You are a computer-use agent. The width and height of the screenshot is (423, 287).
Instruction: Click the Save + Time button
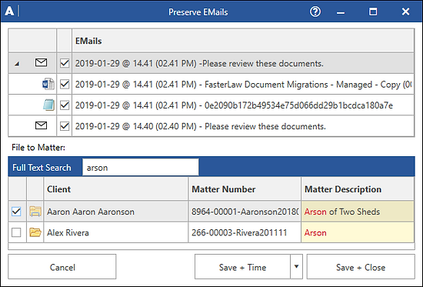pos(242,267)
